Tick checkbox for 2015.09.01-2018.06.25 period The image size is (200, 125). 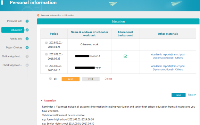pyautogui.click(x=47, y=54)
